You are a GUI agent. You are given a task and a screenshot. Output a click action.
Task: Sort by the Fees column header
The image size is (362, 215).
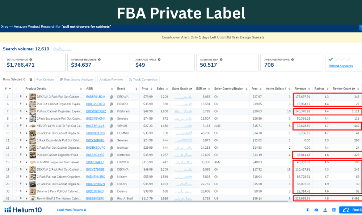pos(260,89)
